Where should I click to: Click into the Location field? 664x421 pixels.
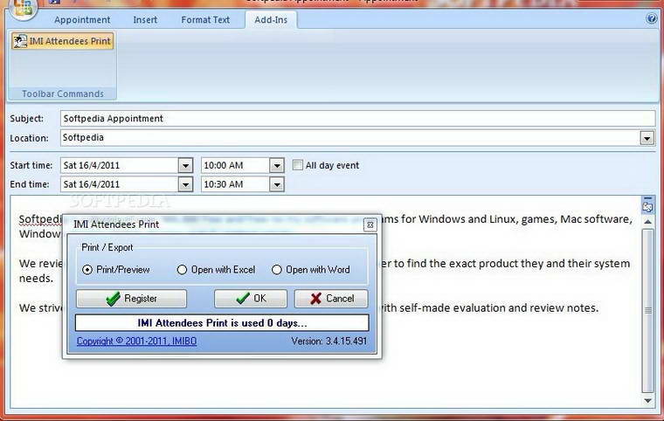pos(349,138)
